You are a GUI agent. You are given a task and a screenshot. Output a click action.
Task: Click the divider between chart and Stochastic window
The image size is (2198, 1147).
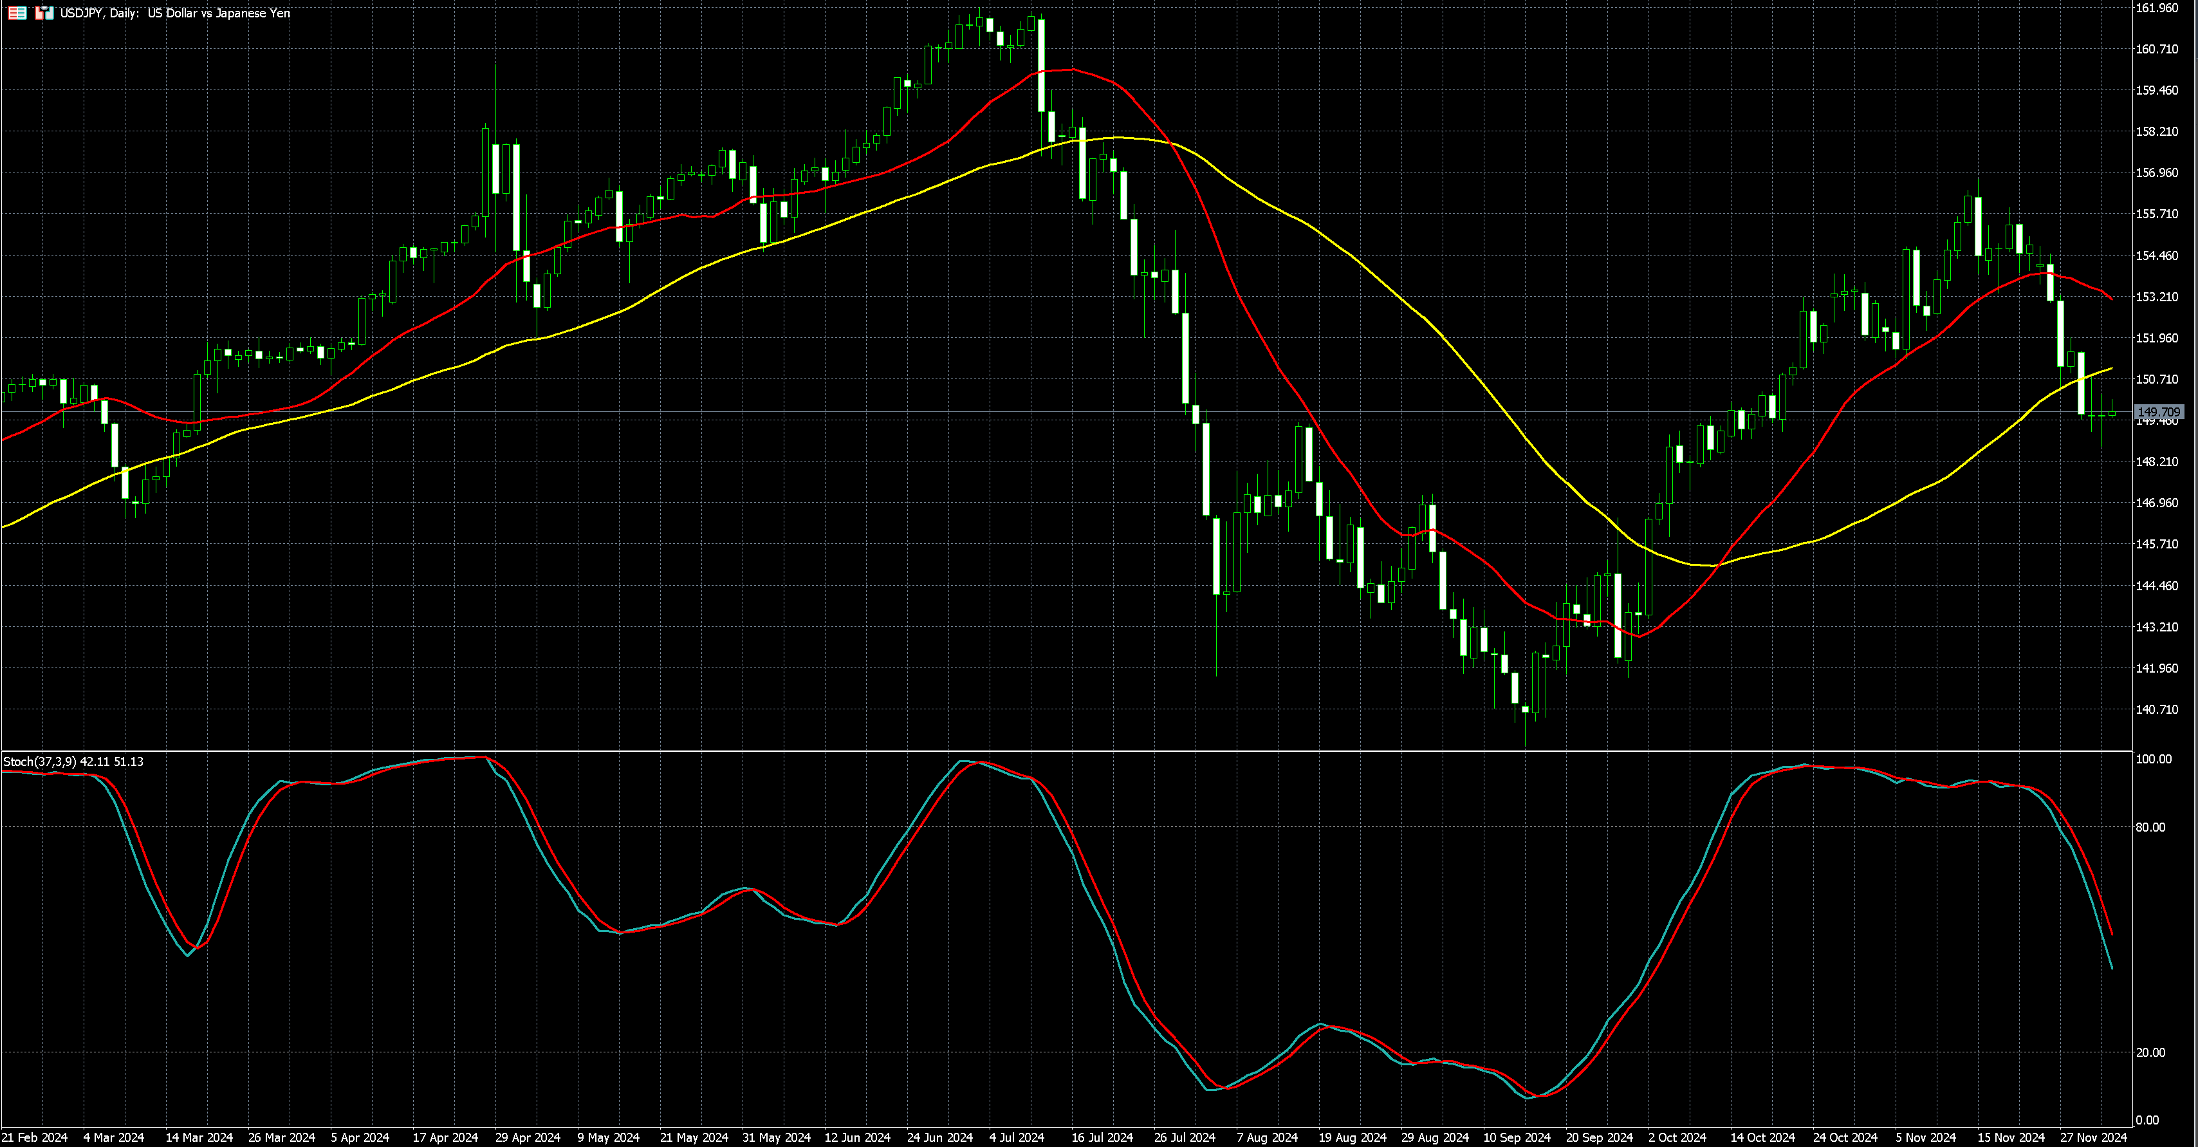click(x=1067, y=750)
